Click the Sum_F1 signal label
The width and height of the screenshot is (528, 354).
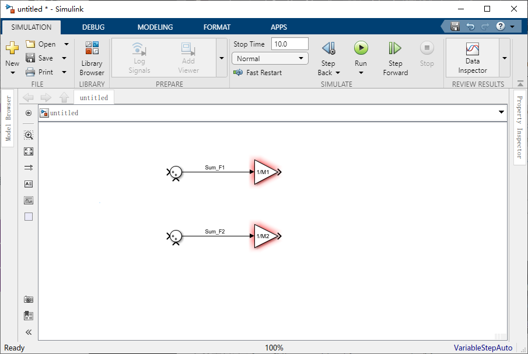pos(215,168)
